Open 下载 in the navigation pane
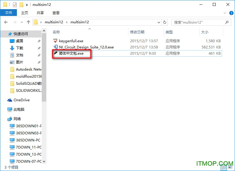This screenshot has width=235, height=171. point(20,48)
